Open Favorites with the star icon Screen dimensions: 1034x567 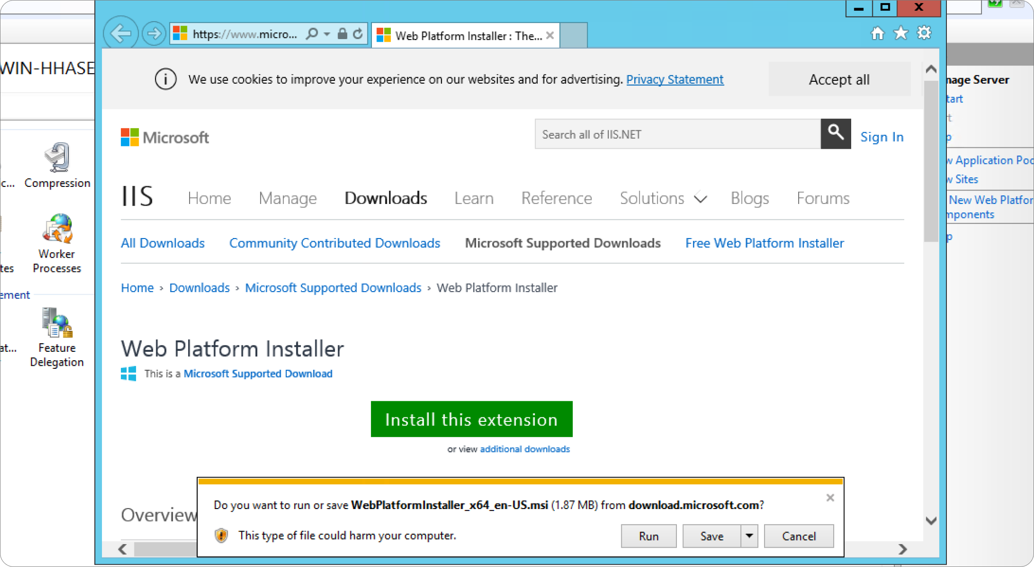pyautogui.click(x=901, y=33)
